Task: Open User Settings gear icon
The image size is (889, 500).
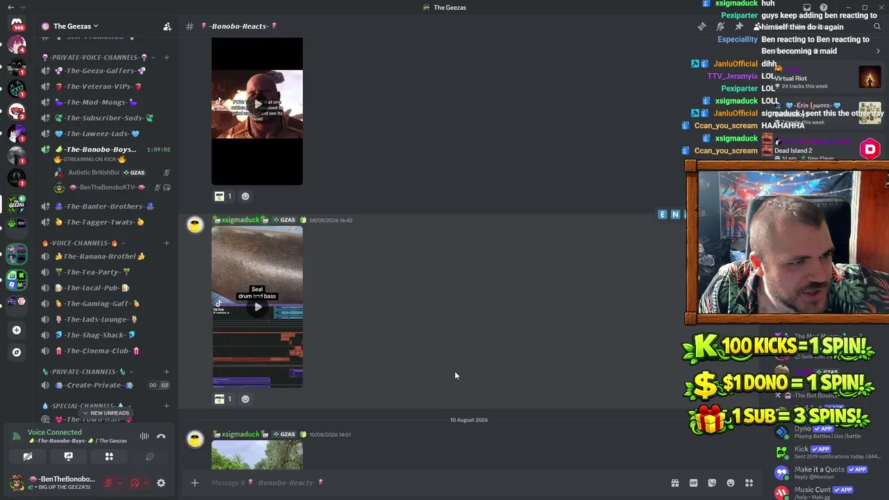Action: [161, 483]
